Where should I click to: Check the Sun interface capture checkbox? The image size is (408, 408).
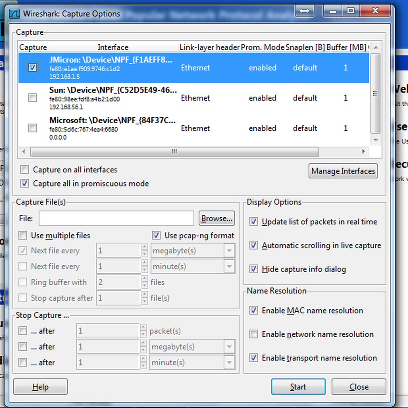(x=32, y=98)
